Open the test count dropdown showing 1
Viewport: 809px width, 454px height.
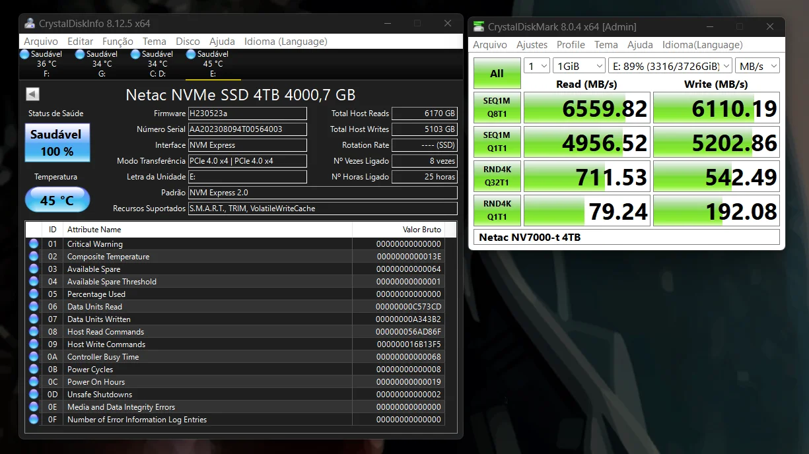tap(537, 66)
